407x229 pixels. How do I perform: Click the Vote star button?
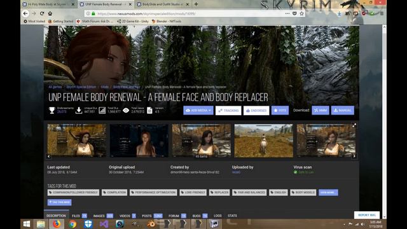[x=280, y=110]
